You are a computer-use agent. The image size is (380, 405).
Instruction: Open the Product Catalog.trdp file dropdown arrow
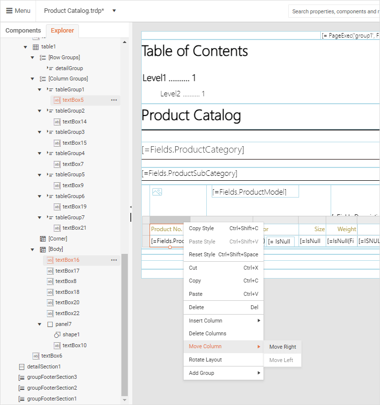[x=114, y=10]
